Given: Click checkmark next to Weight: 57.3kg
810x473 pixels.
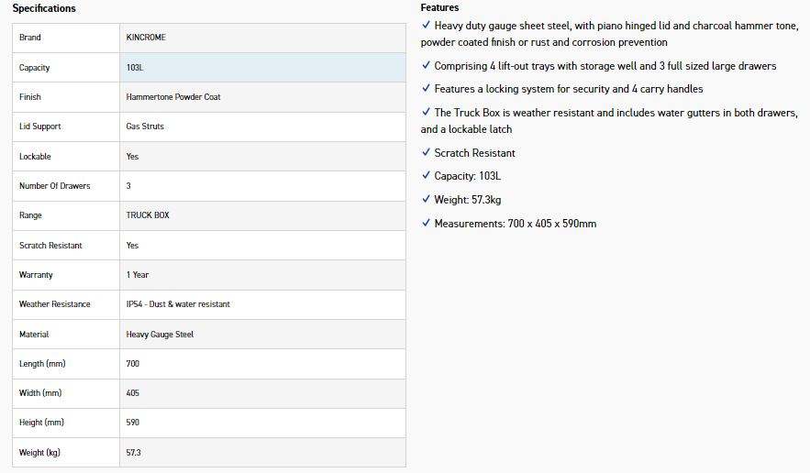Looking at the screenshot, I should pyautogui.click(x=426, y=199).
